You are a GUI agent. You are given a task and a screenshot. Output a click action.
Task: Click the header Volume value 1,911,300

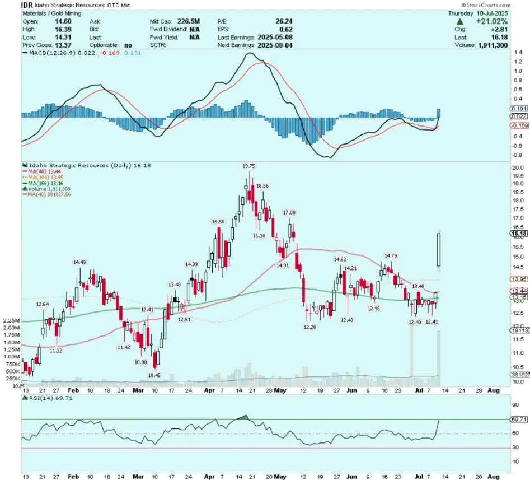click(x=493, y=45)
